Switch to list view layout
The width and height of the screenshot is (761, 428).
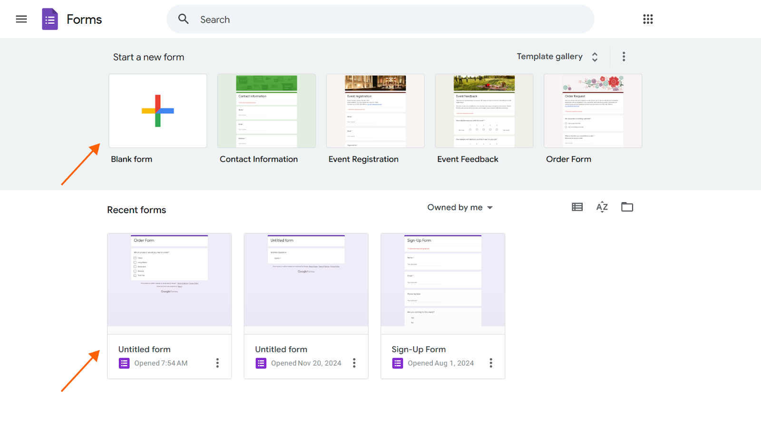point(577,207)
